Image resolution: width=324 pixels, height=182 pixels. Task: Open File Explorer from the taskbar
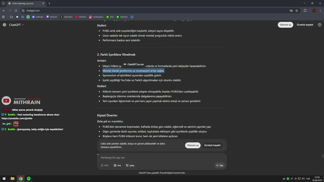click(x=12, y=178)
